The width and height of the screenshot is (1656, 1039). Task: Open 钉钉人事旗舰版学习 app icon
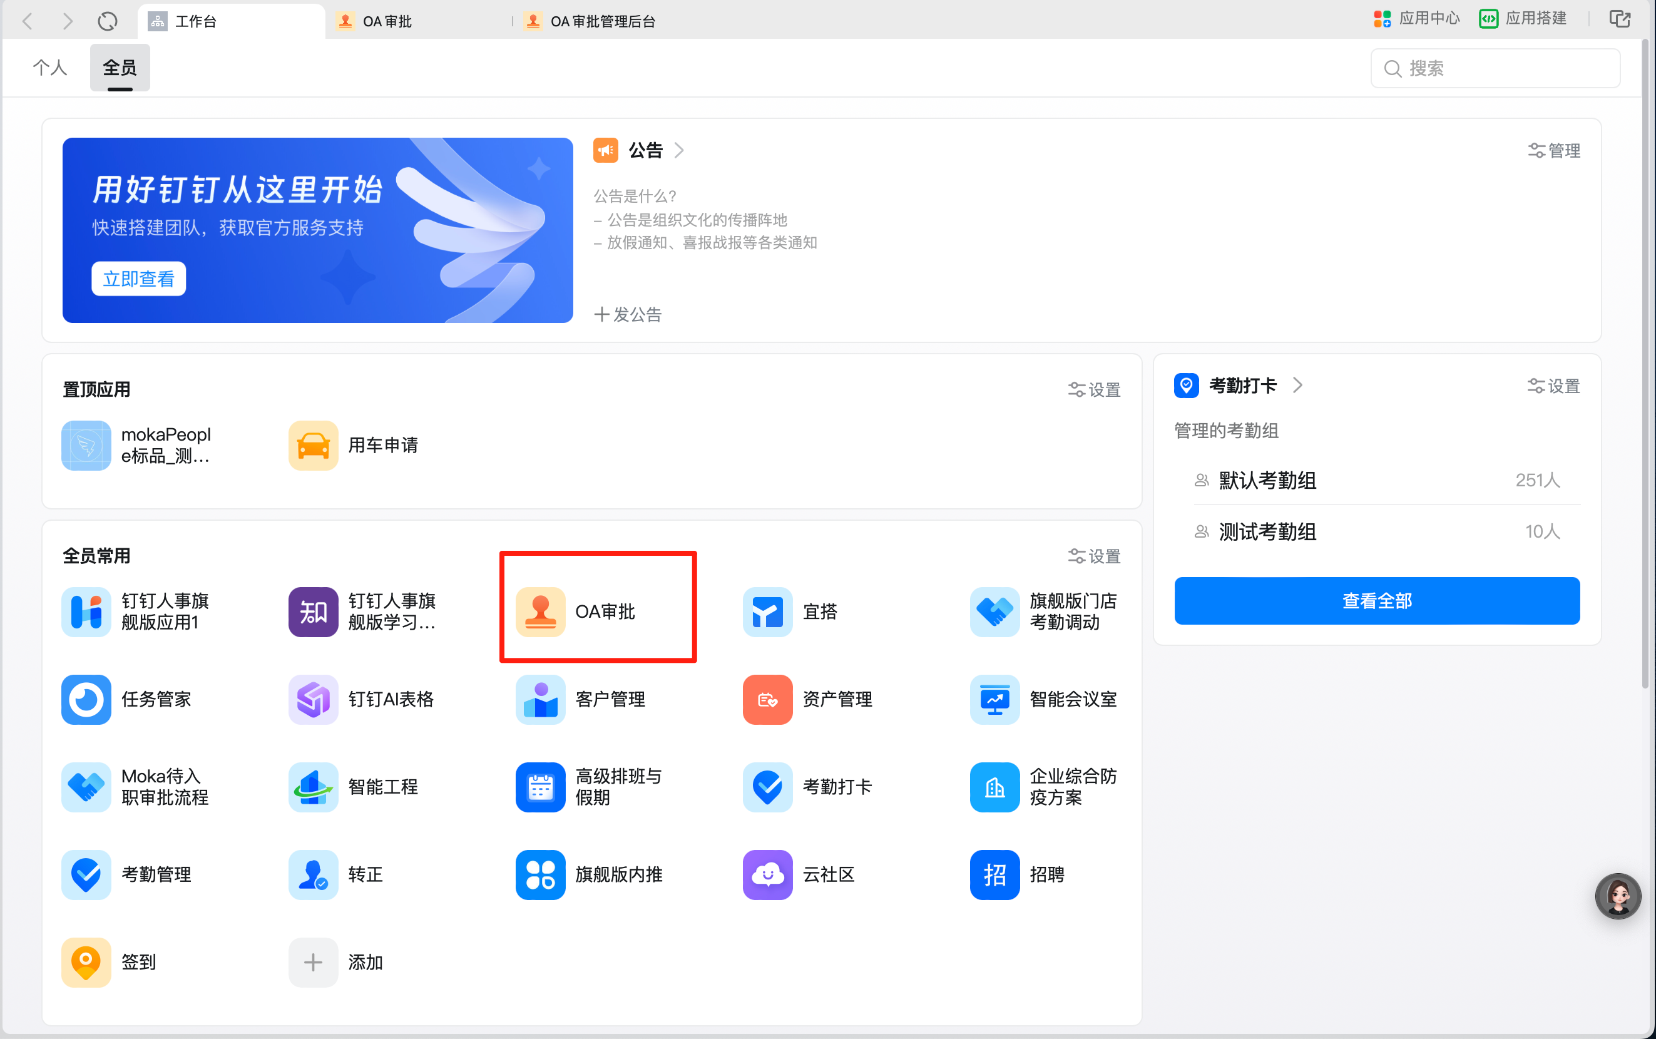314,612
